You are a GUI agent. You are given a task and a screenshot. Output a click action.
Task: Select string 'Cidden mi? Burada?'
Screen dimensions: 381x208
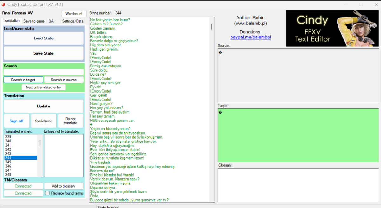click(106, 24)
